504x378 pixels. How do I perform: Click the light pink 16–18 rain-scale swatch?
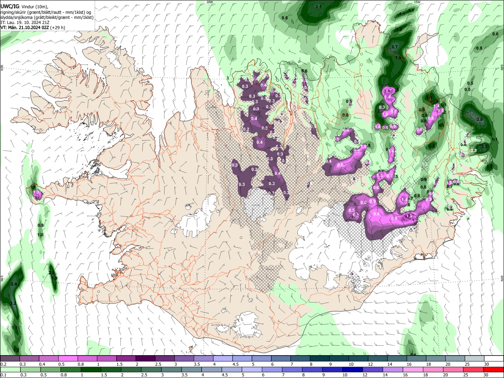[413, 369]
